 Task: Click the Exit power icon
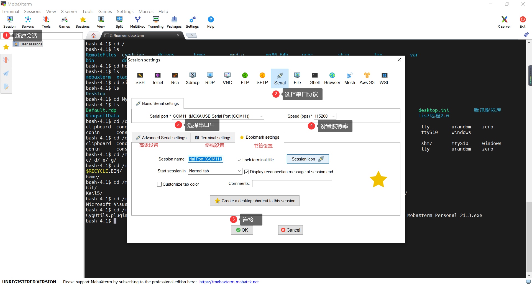(x=523, y=22)
